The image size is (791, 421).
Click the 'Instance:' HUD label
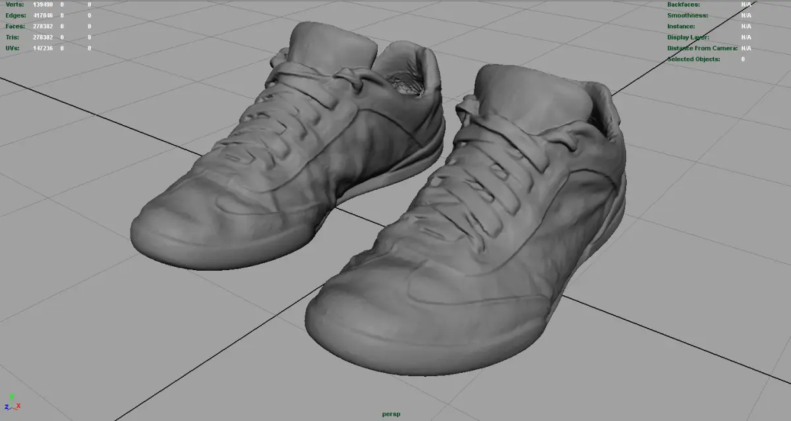coord(682,26)
